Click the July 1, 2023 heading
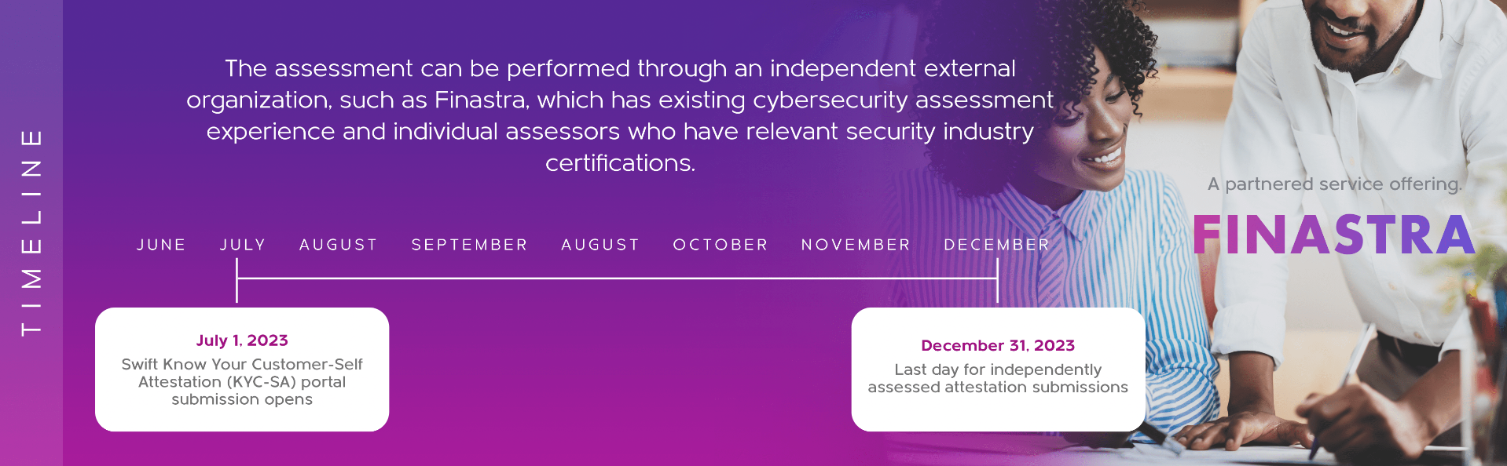1507x466 pixels. [242, 340]
